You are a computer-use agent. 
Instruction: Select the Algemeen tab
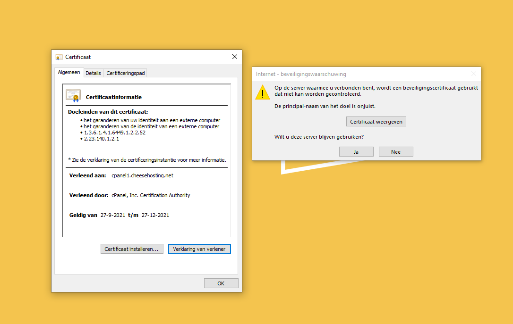tap(69, 73)
